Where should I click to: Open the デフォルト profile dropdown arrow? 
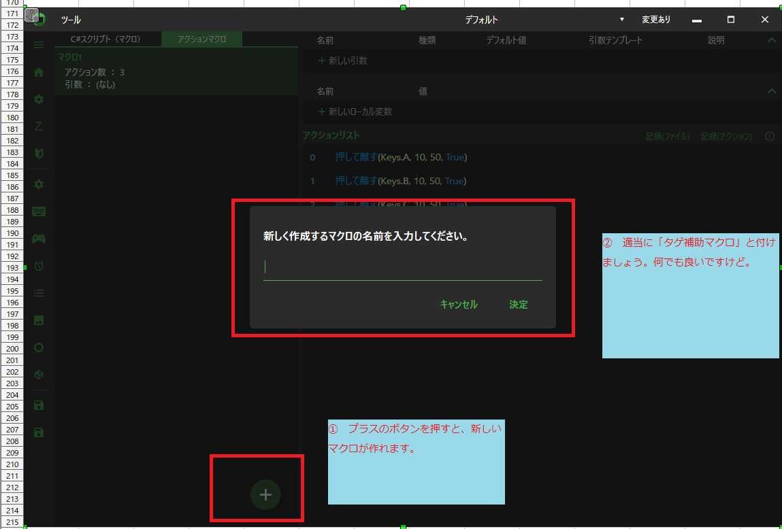click(621, 20)
